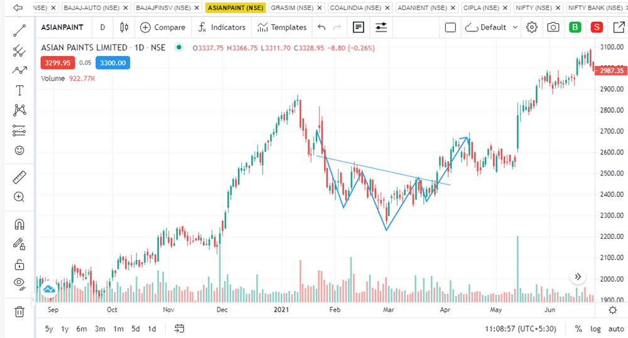Close the CIPLA tab

click(506, 8)
